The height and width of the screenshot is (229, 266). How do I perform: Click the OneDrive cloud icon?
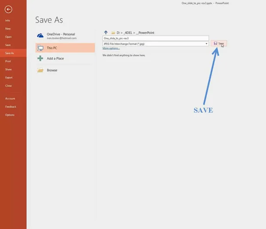[40, 36]
